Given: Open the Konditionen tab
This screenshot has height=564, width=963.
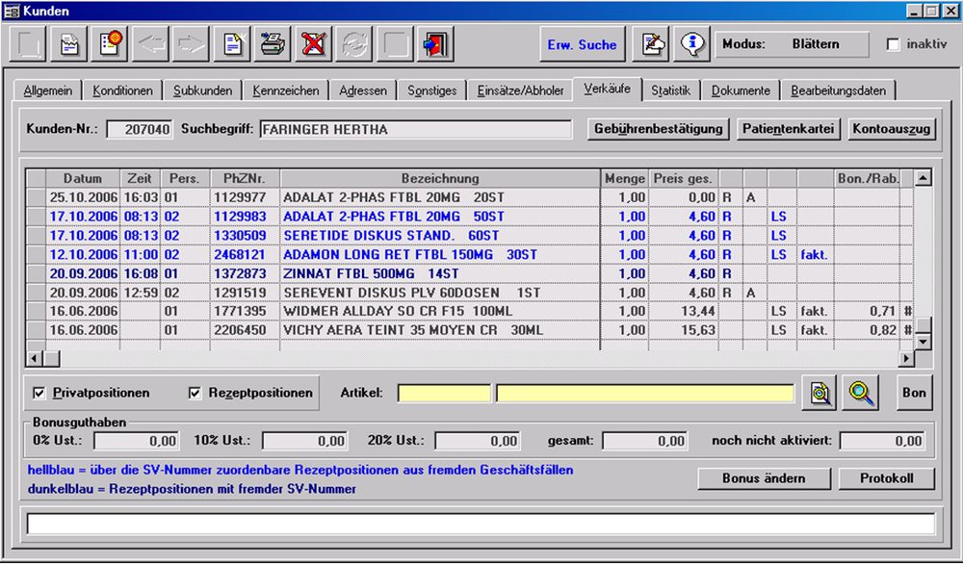Looking at the screenshot, I should 123,90.
